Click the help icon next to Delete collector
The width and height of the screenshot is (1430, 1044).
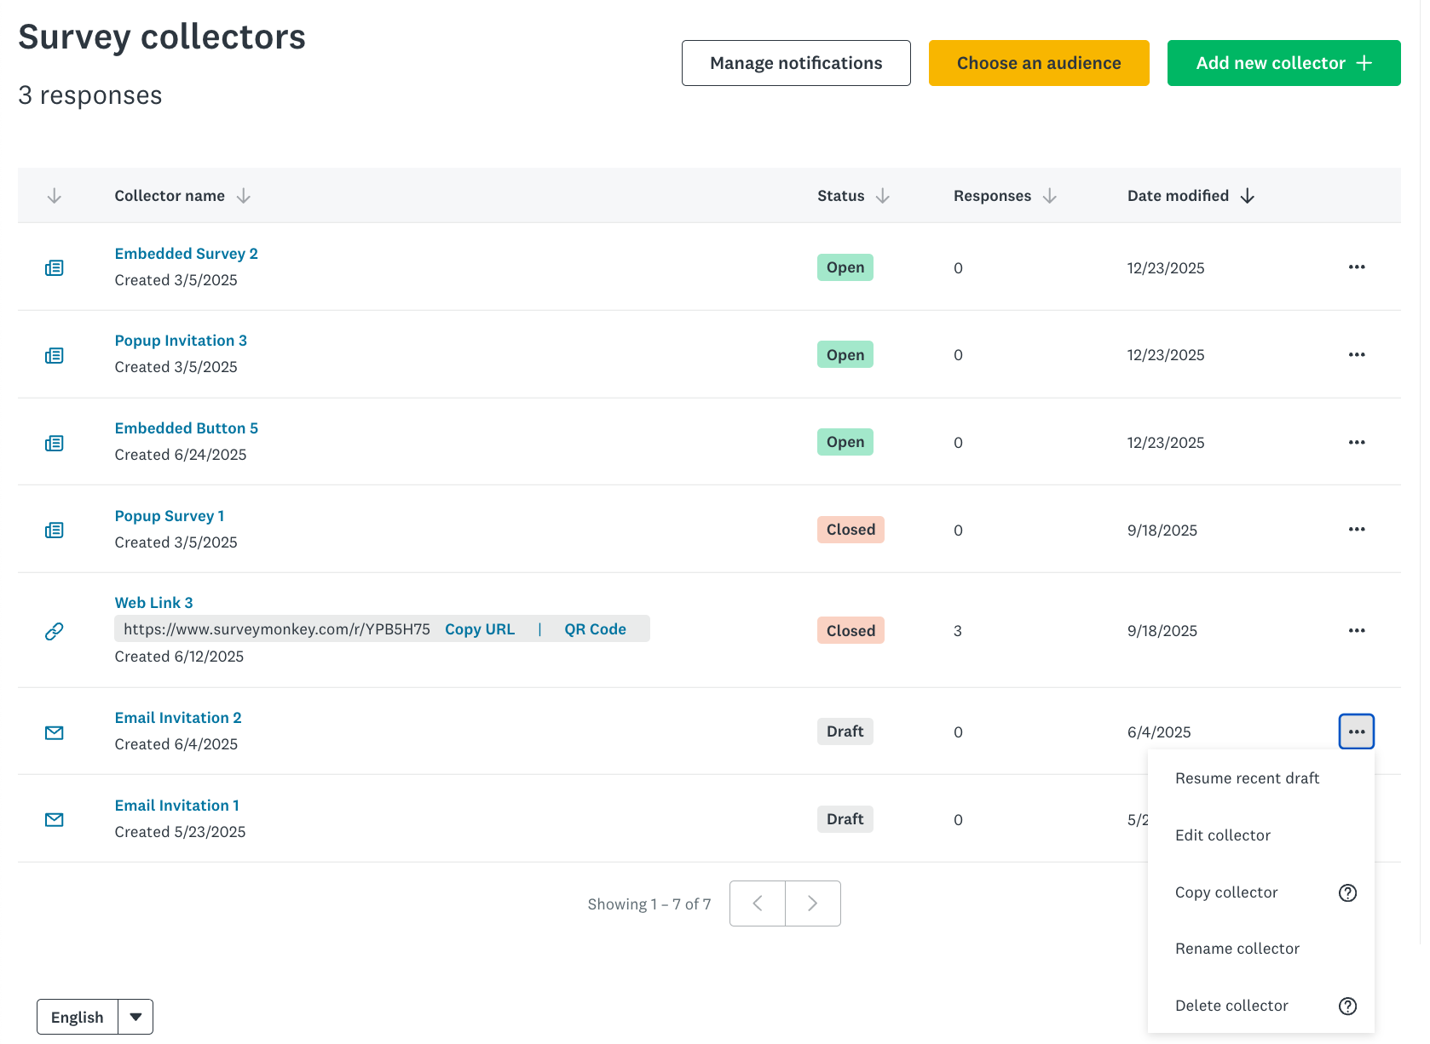click(x=1346, y=1007)
